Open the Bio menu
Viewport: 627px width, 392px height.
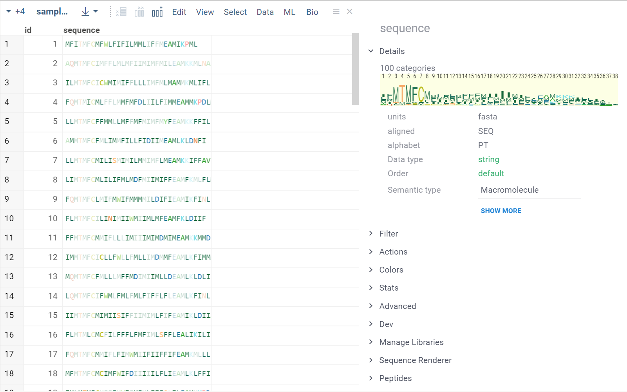pos(312,12)
